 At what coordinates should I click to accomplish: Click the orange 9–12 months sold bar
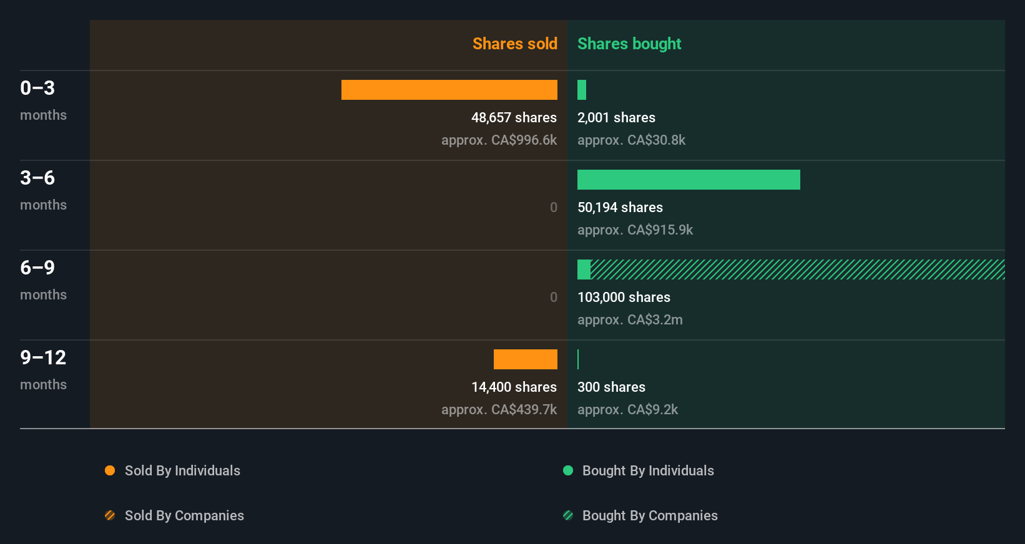[x=526, y=359]
